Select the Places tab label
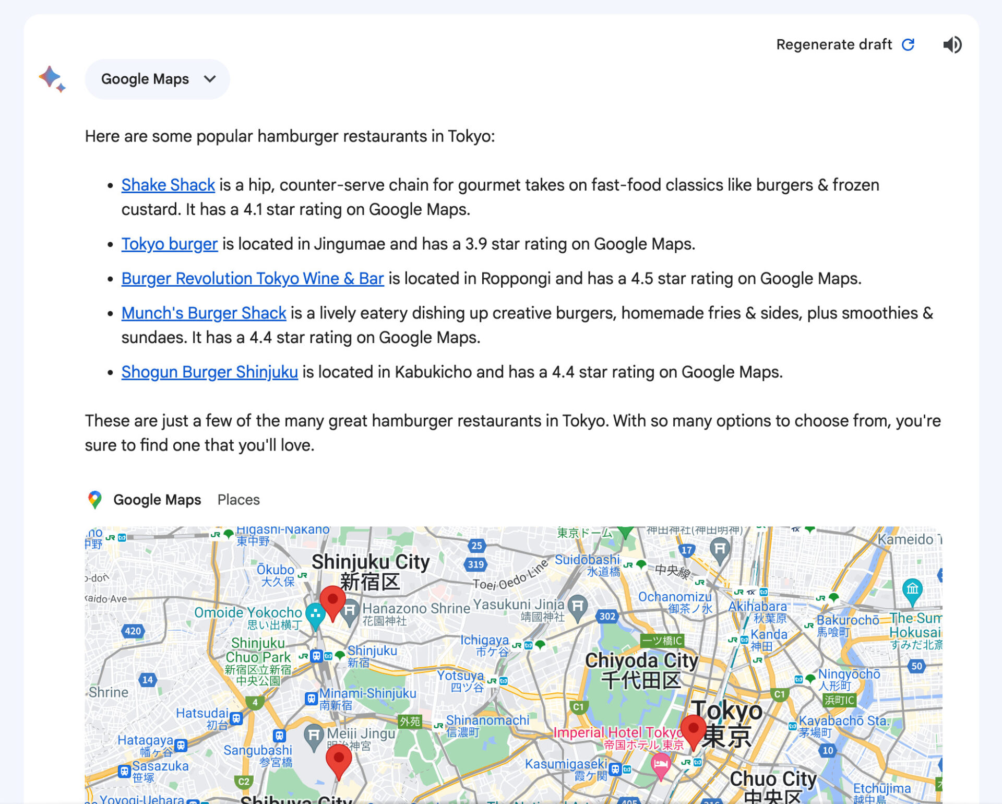This screenshot has height=804, width=1002. click(238, 500)
